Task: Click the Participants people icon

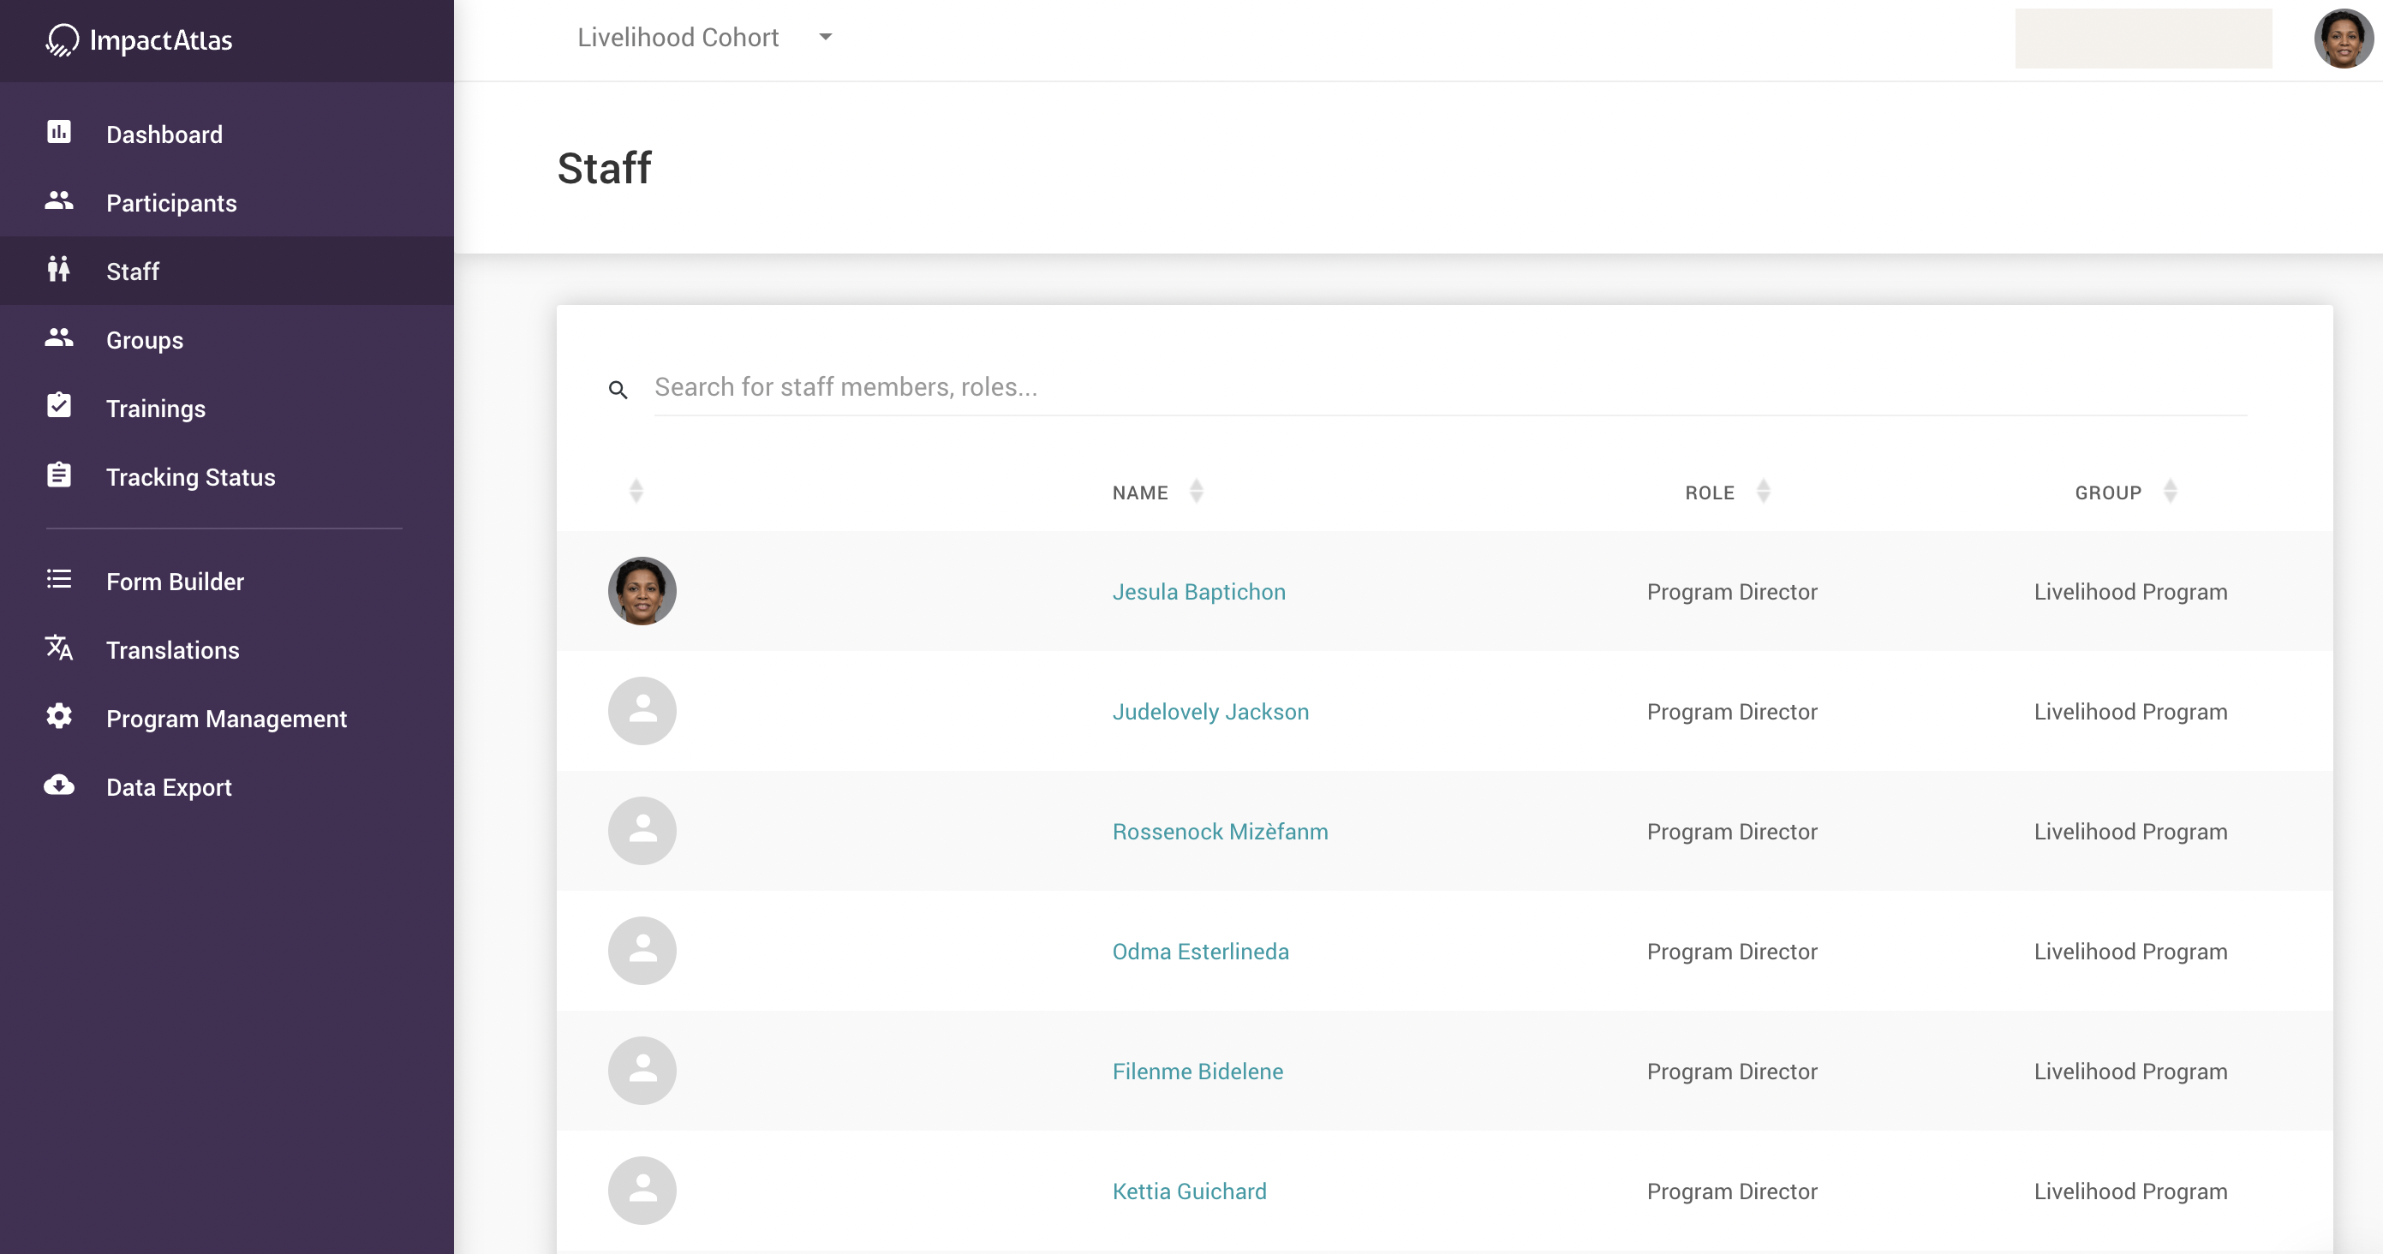Action: tap(59, 200)
